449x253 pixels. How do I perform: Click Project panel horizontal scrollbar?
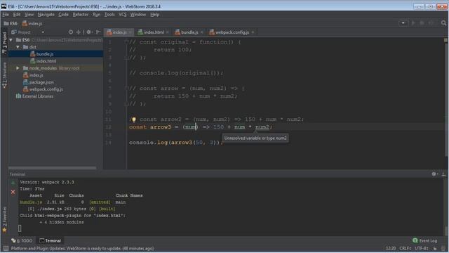click(53, 168)
